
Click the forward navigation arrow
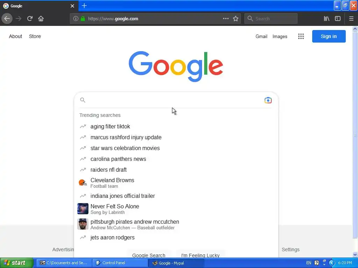coord(19,19)
